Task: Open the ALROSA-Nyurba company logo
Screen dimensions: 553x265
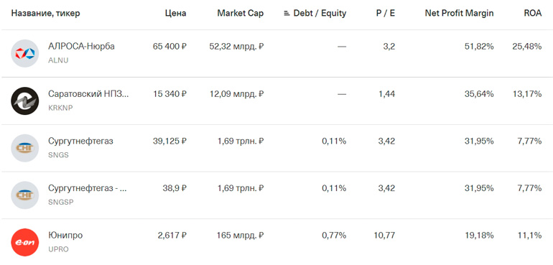Action: [24, 53]
